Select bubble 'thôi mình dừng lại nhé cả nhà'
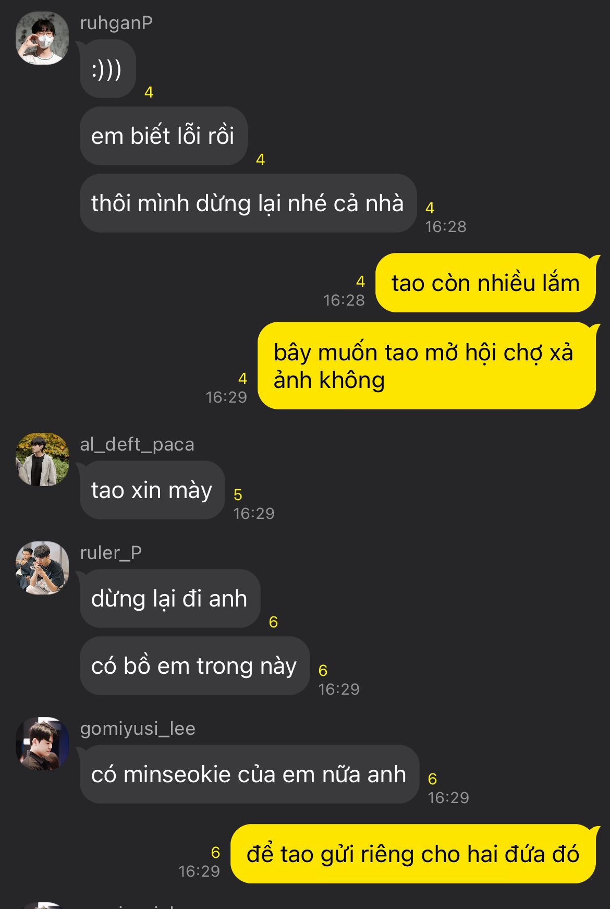The image size is (610, 909). [x=248, y=203]
